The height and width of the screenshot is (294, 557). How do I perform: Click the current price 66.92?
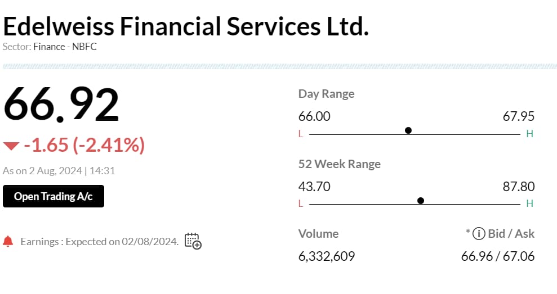61,105
